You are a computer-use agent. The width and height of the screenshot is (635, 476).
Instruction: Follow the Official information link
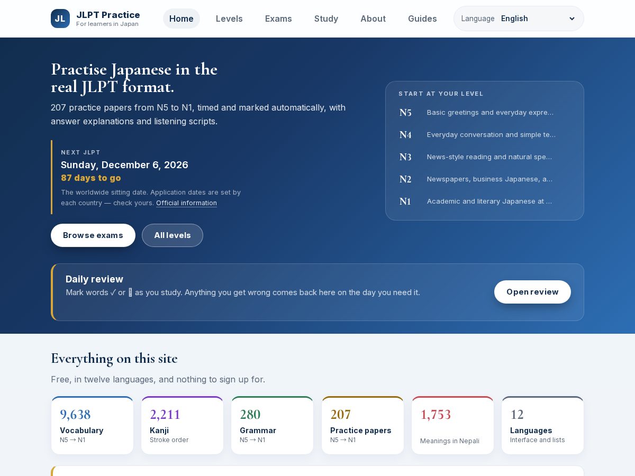pyautogui.click(x=186, y=203)
